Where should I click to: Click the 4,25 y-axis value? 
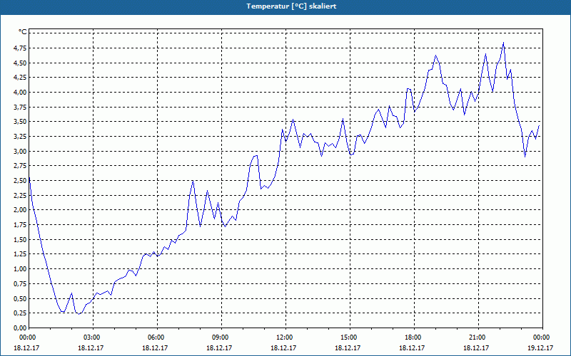[21, 78]
